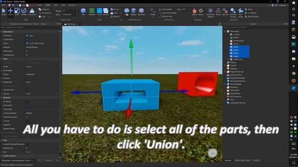Click the Negate solid modeling button

pos(134,12)
